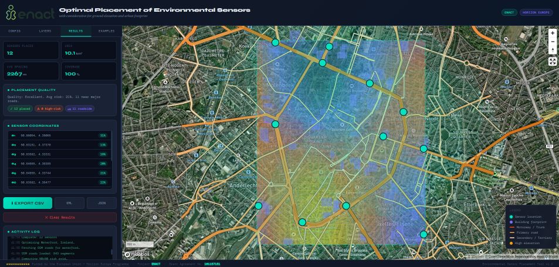Click High elevation orange legend swatch
The height and width of the screenshot is (267, 559).
point(511,243)
